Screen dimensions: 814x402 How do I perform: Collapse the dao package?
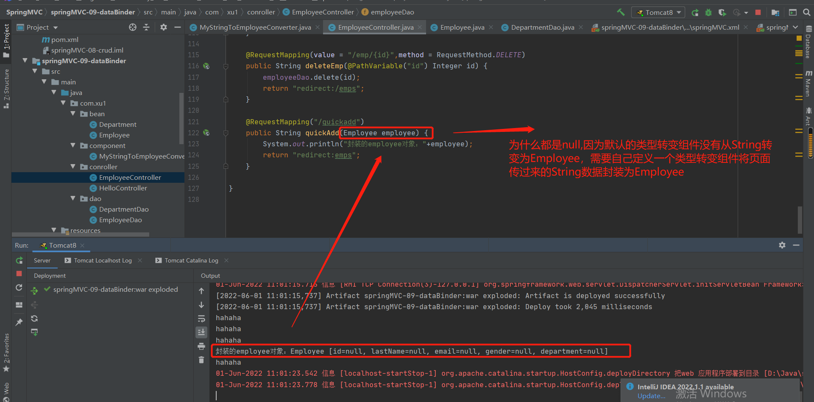[73, 198]
